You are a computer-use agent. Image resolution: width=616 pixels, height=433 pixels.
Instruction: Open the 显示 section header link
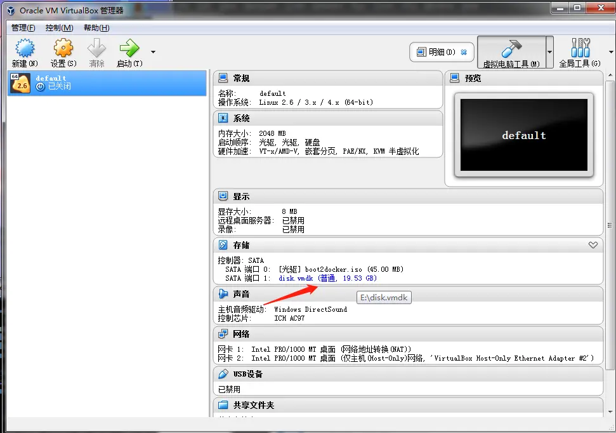(241, 196)
